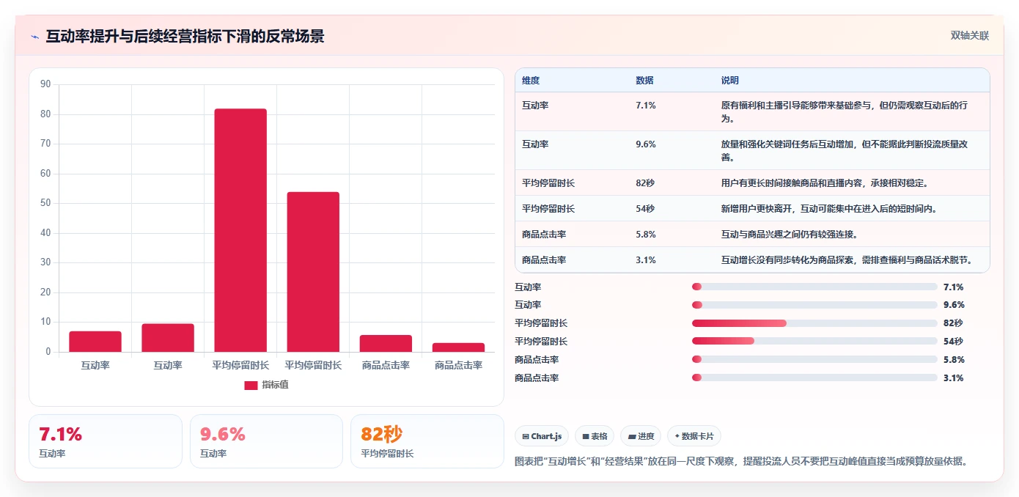The height and width of the screenshot is (497, 1019).
Task: Click the 54秒 cell in the table
Action: tap(645, 209)
